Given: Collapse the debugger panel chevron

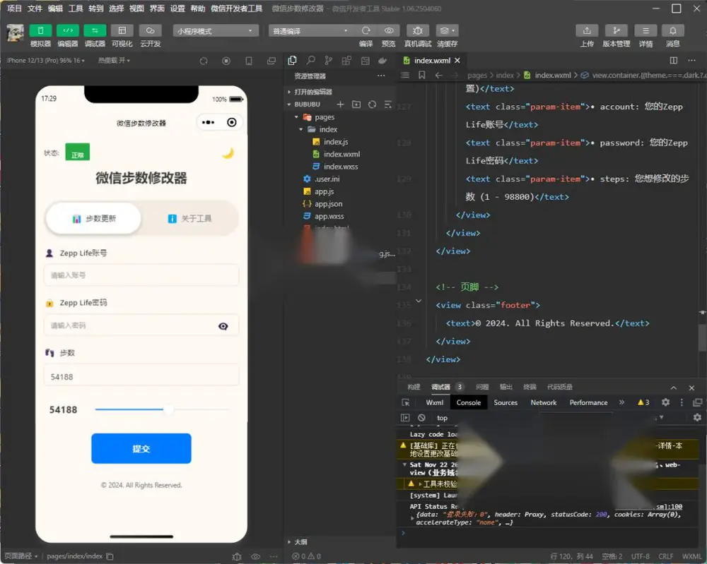Looking at the screenshot, I should coord(674,388).
